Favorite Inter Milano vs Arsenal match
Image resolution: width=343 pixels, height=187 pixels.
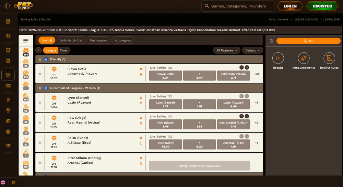point(40,163)
